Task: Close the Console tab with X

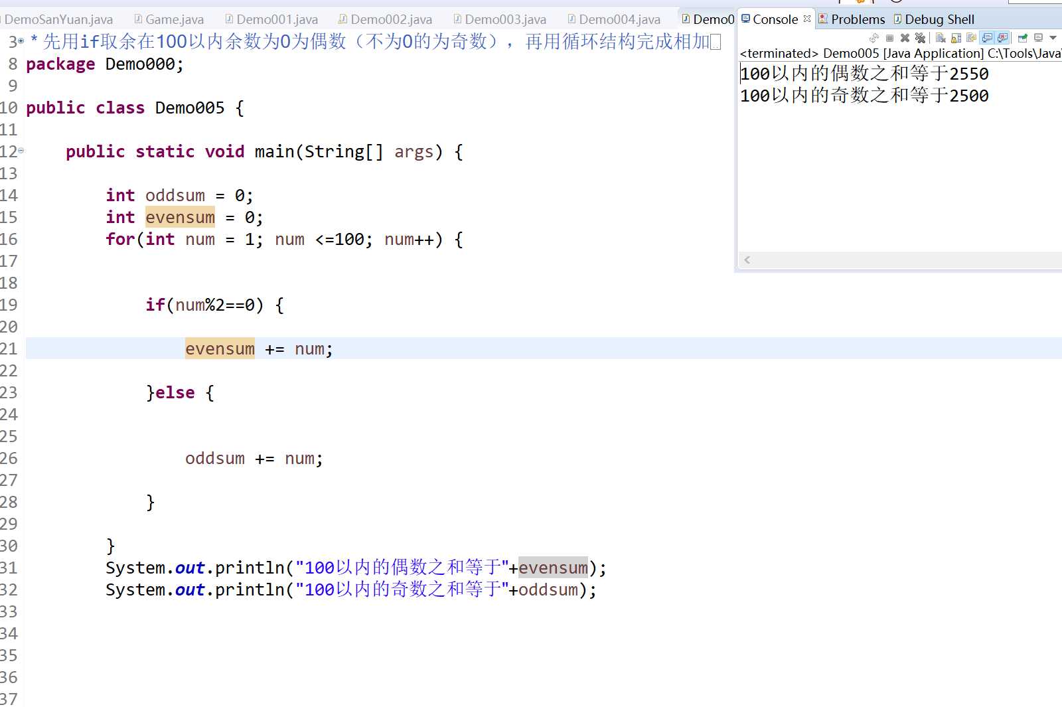Action: [807, 19]
